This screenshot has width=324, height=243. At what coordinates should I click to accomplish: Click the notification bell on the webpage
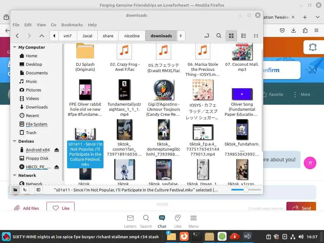[313, 47]
